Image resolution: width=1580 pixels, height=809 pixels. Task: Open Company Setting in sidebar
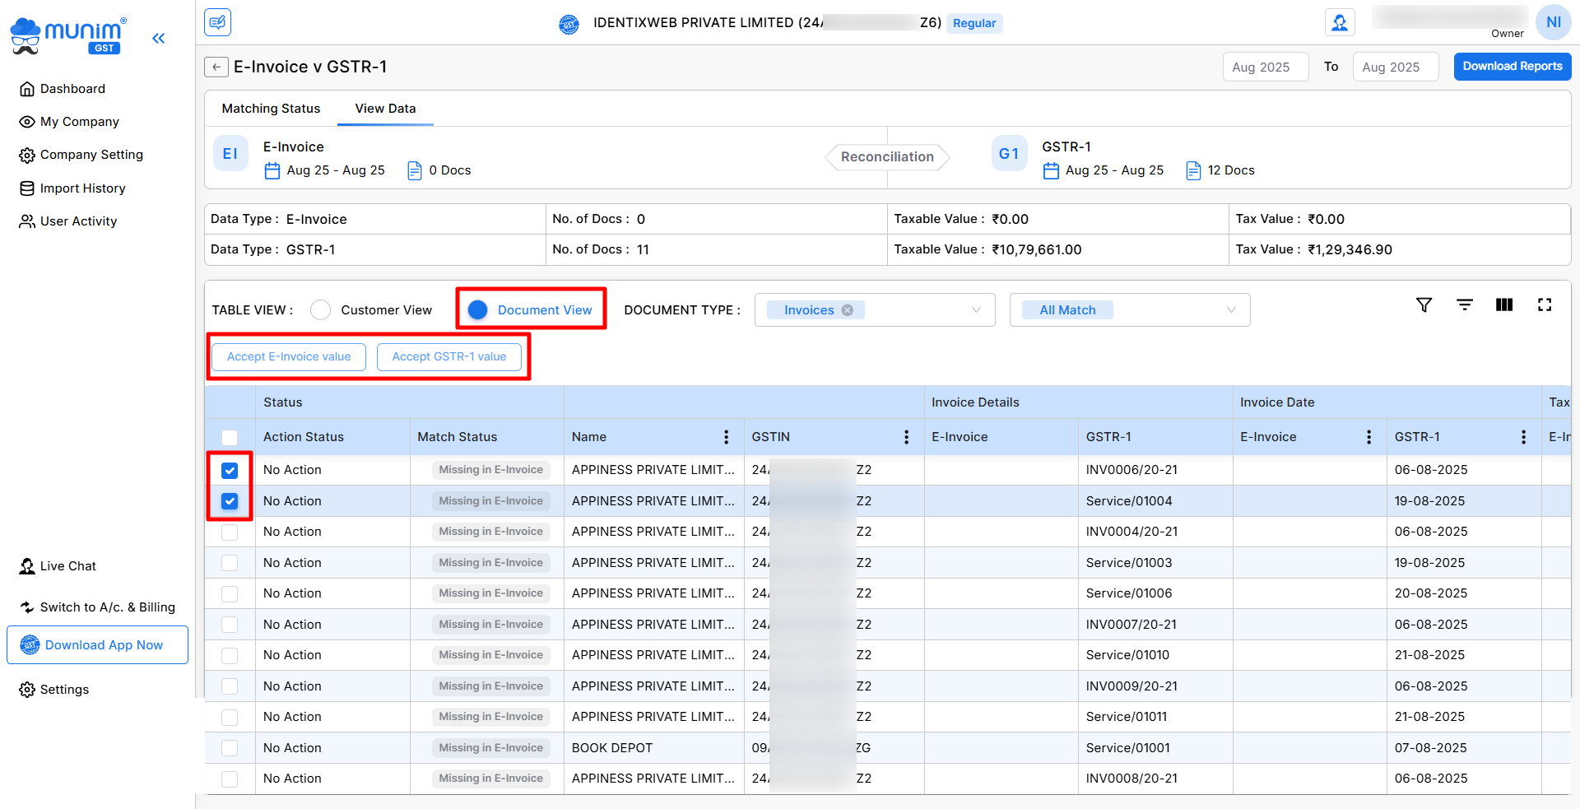[x=81, y=155]
